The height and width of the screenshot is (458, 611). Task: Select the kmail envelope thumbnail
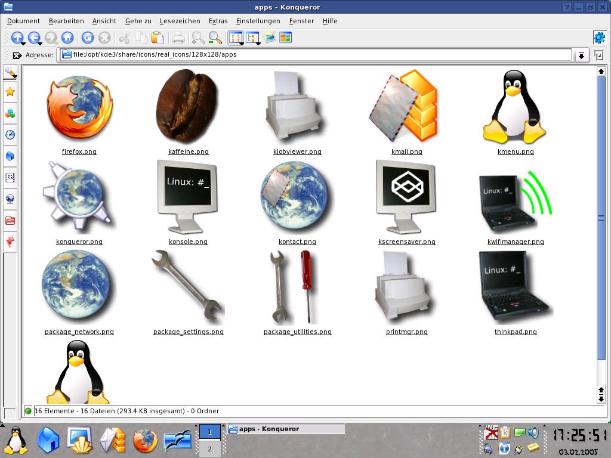[404, 106]
